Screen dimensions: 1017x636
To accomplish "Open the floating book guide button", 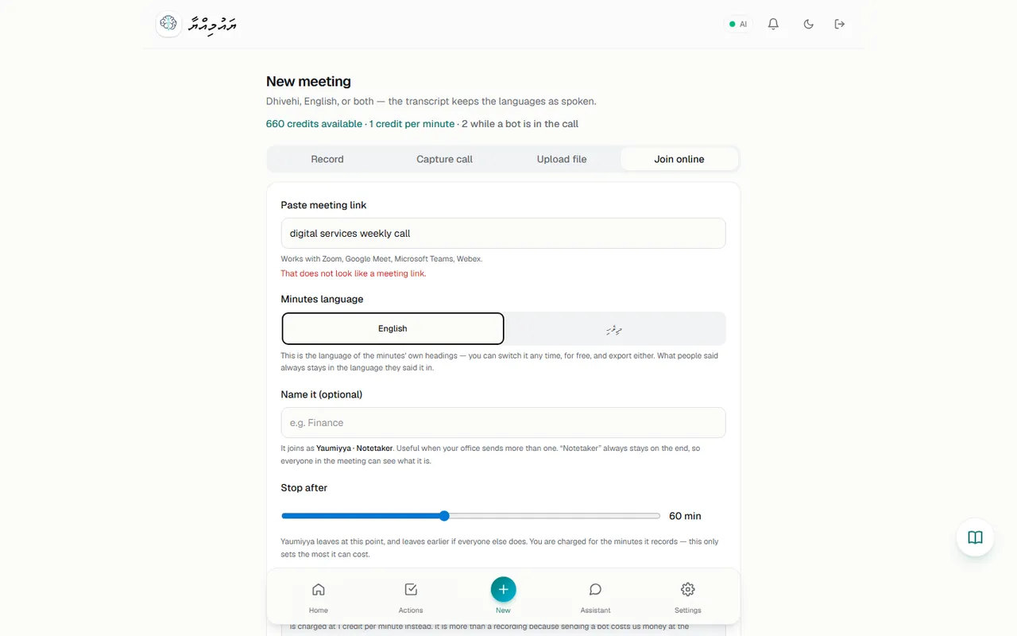I will (976, 537).
